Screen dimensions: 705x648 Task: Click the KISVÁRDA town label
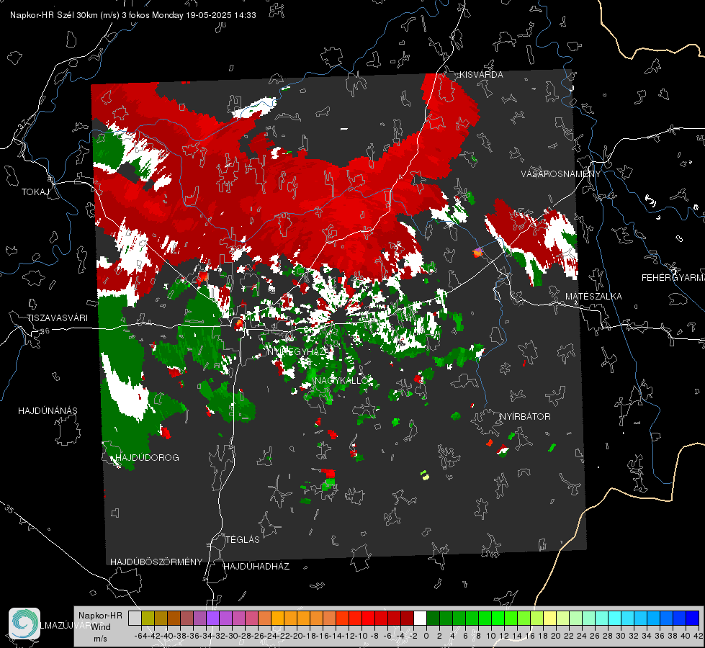pyautogui.click(x=481, y=75)
